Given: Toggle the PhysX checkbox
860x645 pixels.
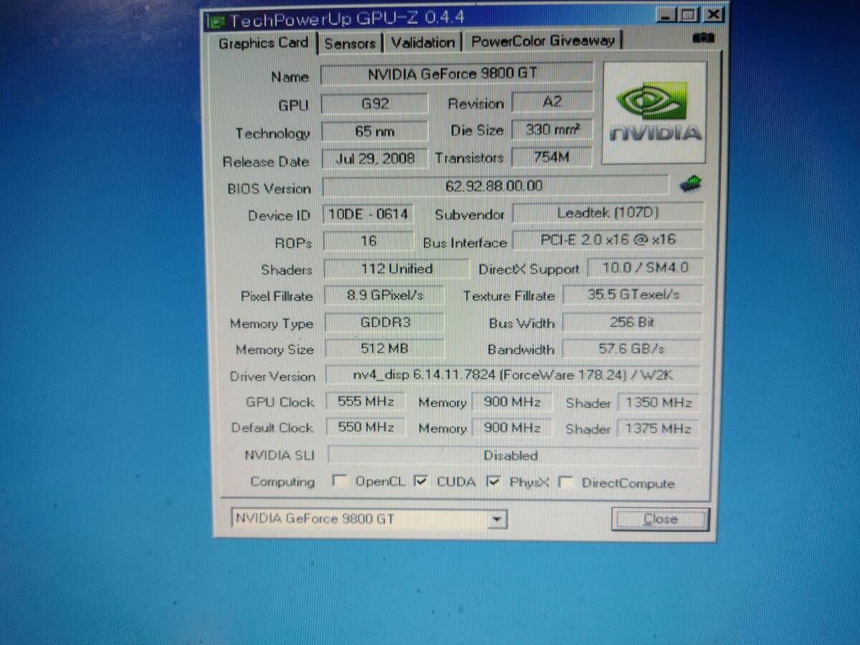Looking at the screenshot, I should tap(494, 482).
